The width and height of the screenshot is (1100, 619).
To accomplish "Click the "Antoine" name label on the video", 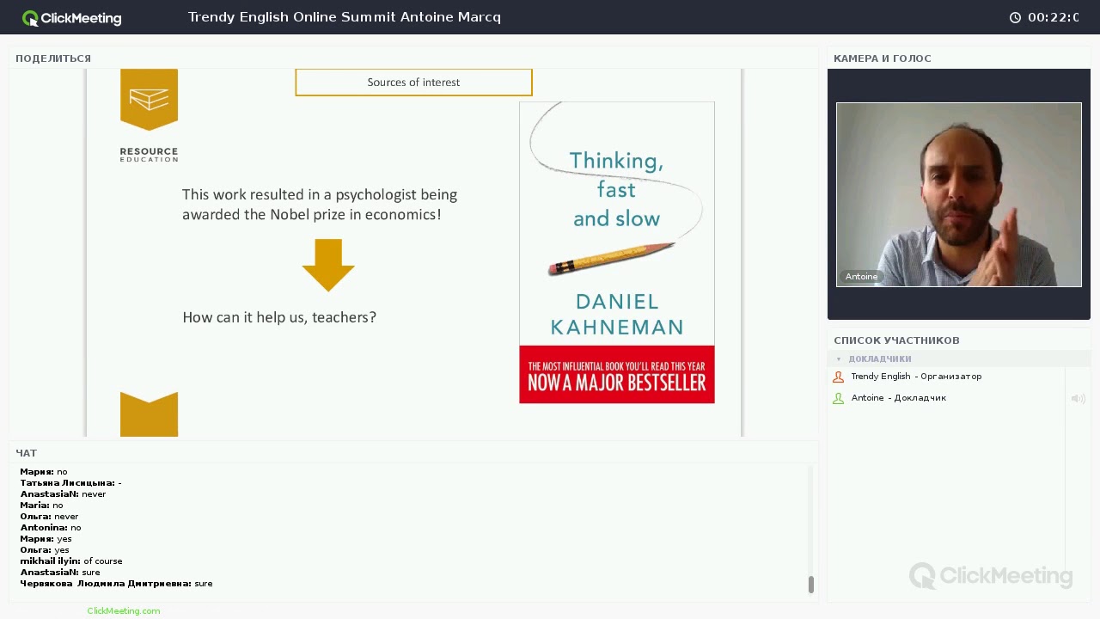I will [861, 277].
